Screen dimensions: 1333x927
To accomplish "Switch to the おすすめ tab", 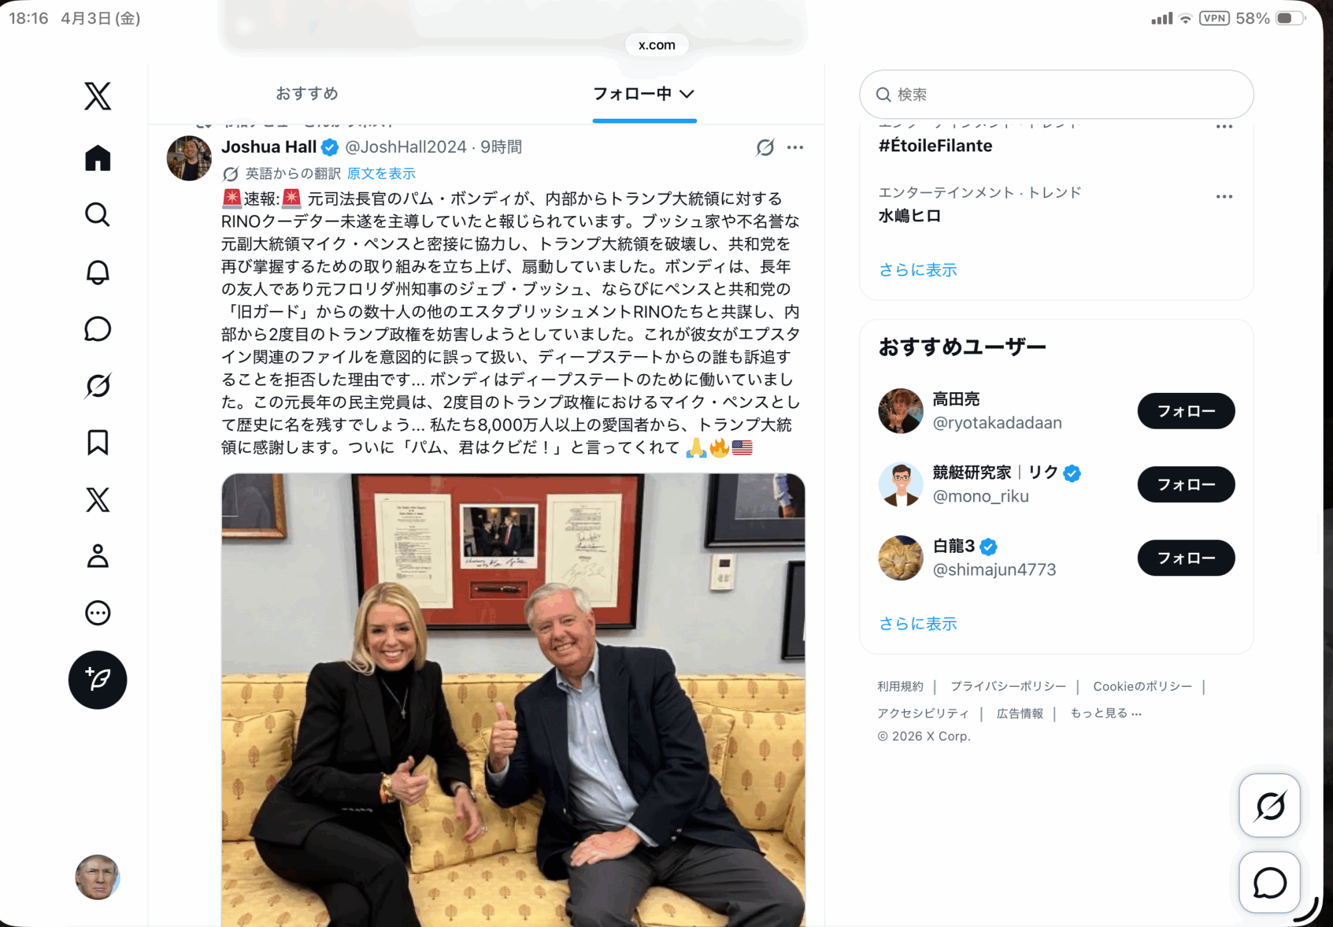I will (307, 93).
